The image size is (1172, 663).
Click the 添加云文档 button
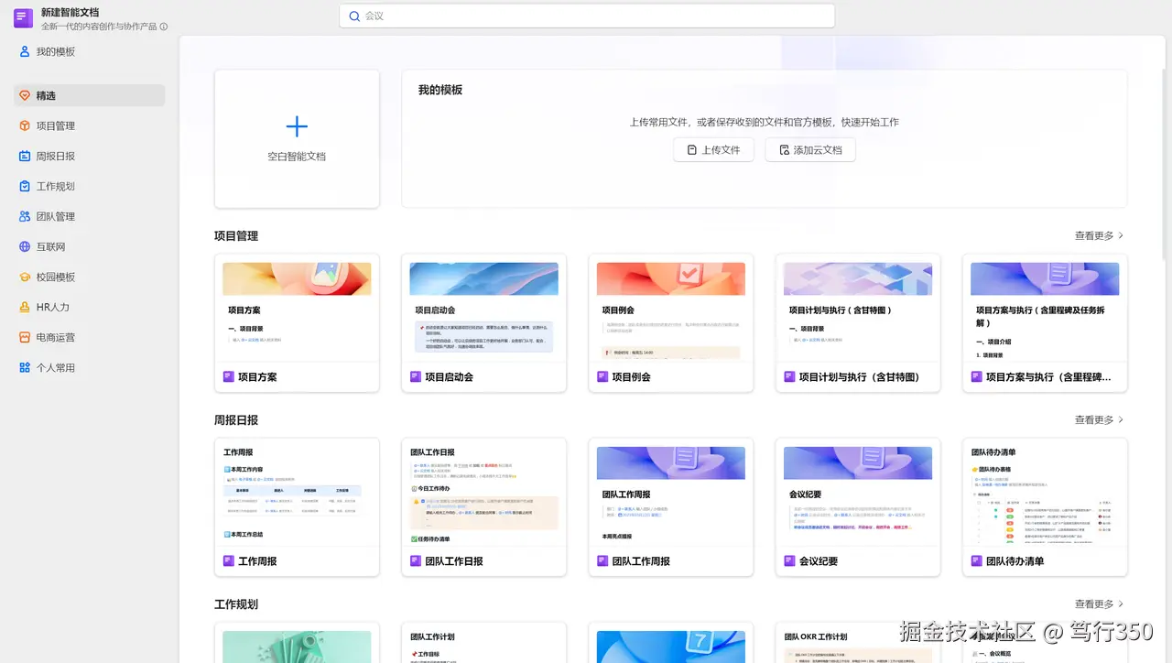[810, 149]
